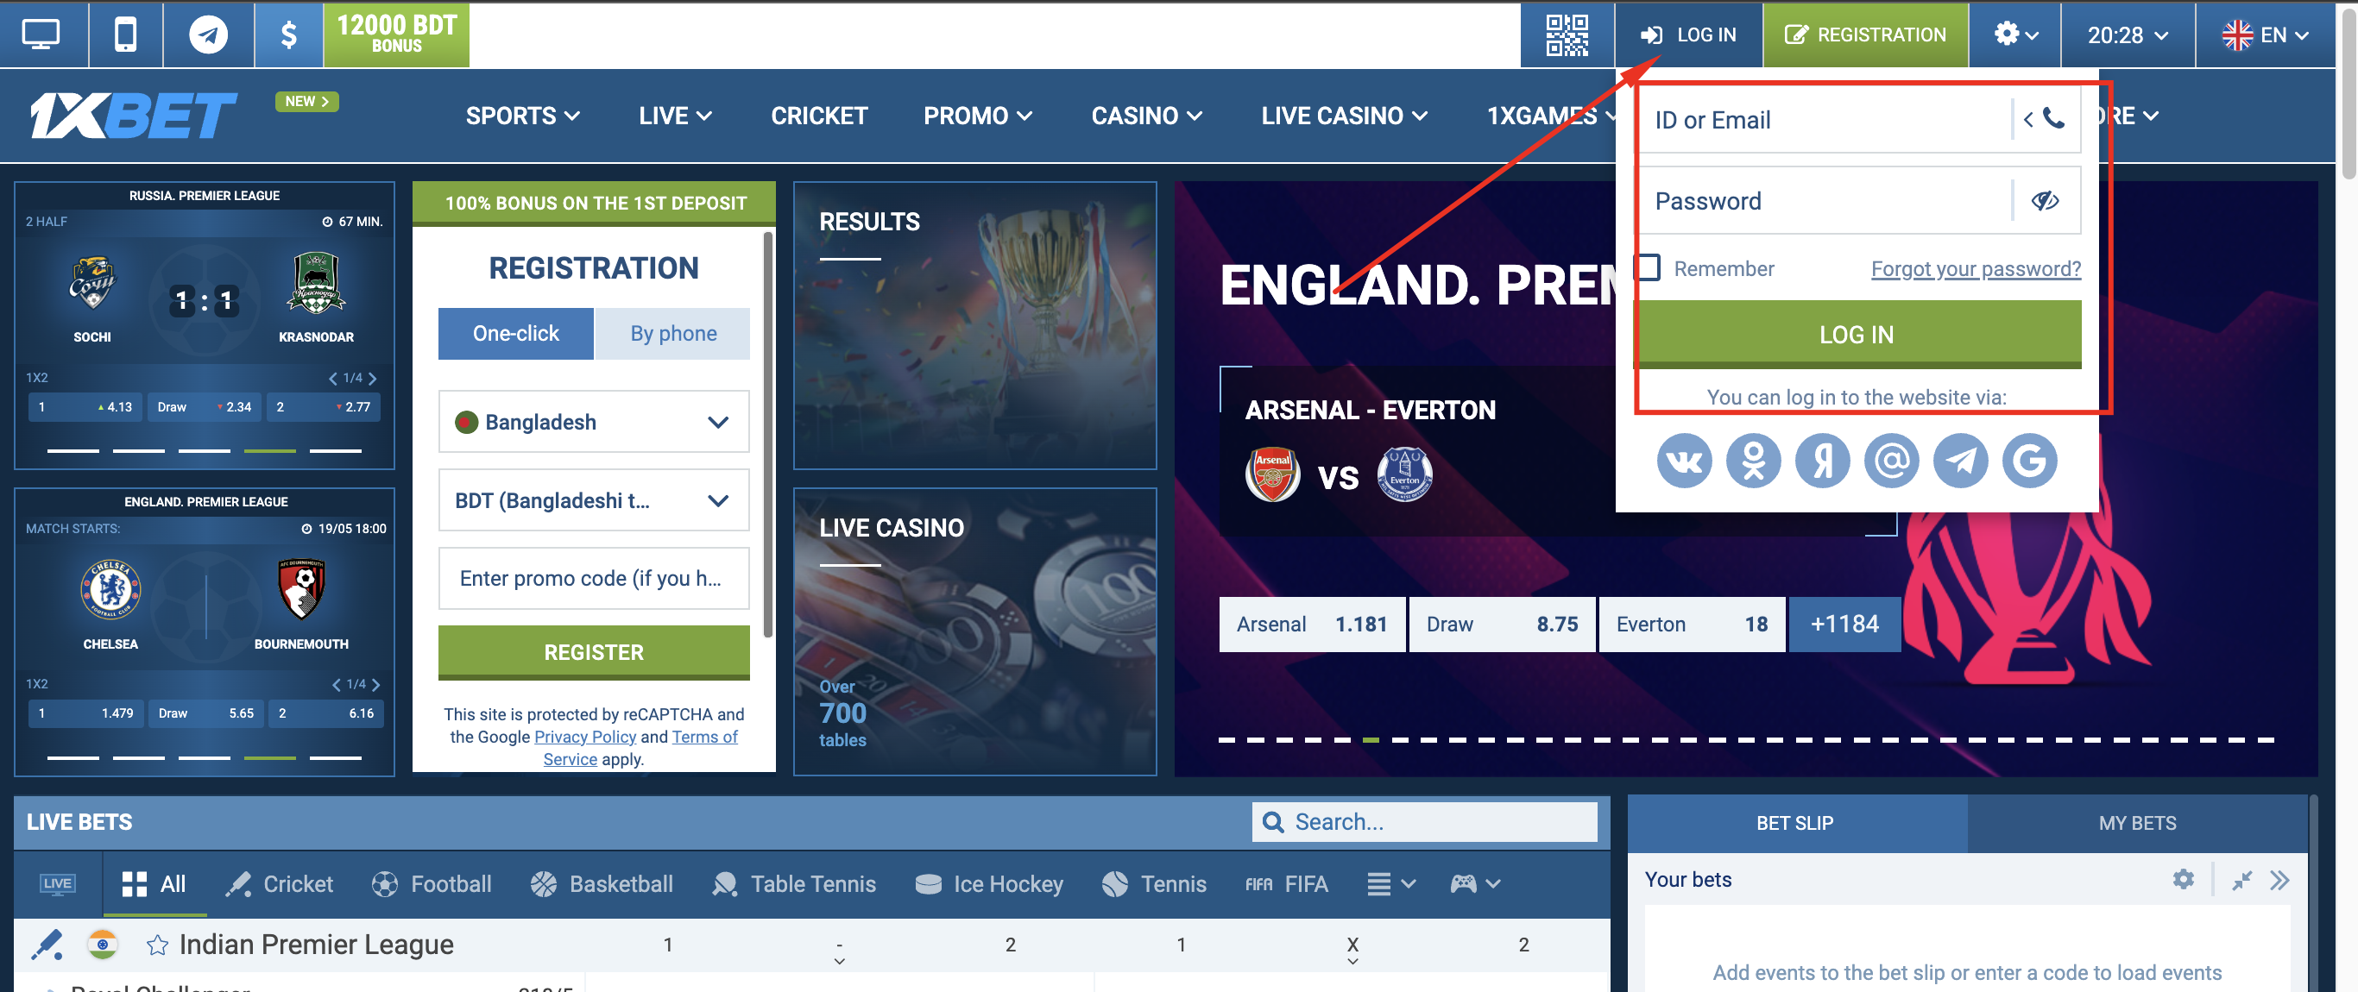The width and height of the screenshot is (2358, 992).
Task: Select By phone registration tab
Action: coord(674,332)
